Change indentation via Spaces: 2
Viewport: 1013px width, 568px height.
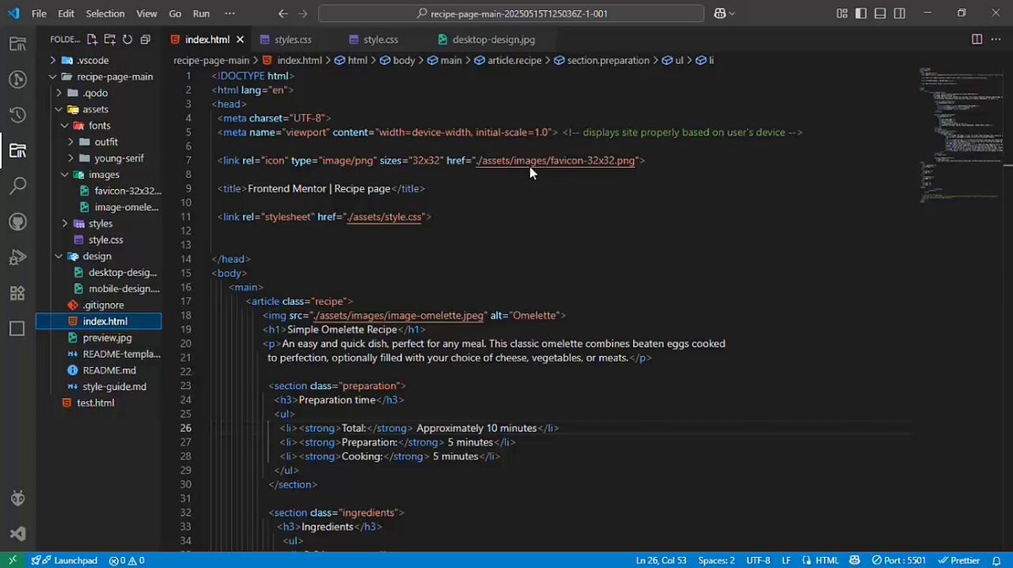click(x=716, y=560)
